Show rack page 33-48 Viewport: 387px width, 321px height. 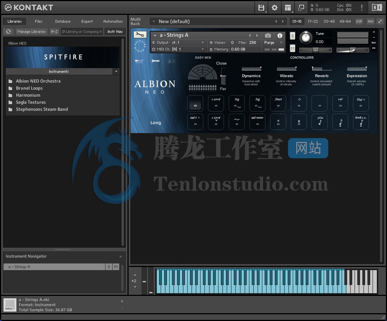(x=329, y=22)
